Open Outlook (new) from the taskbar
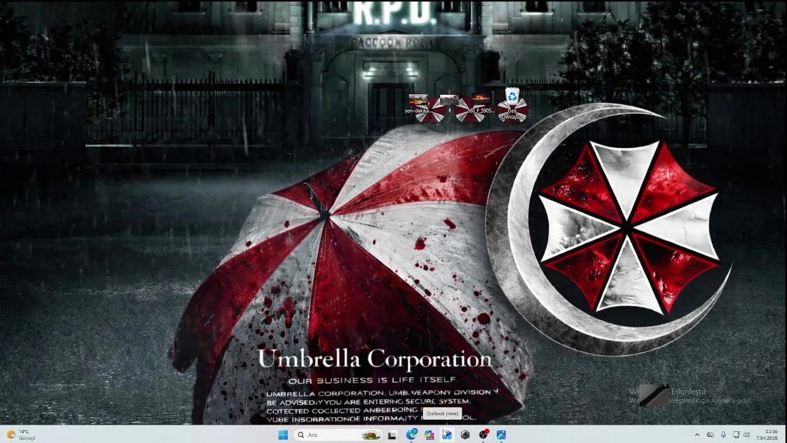 [x=447, y=435]
